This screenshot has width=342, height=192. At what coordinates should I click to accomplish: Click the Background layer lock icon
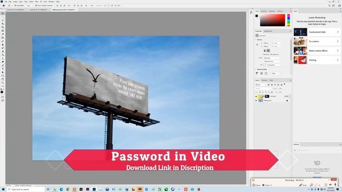[287, 101]
